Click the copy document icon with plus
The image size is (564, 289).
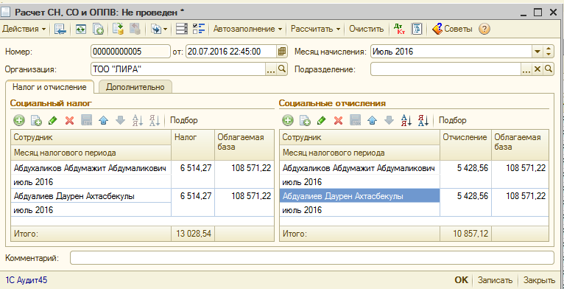(x=98, y=29)
